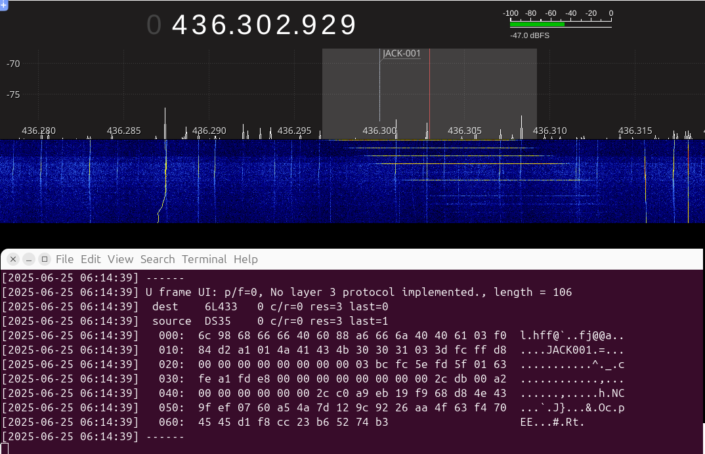Open the Edit menu in terminal
Screen dimensions: 705x454
(91, 259)
